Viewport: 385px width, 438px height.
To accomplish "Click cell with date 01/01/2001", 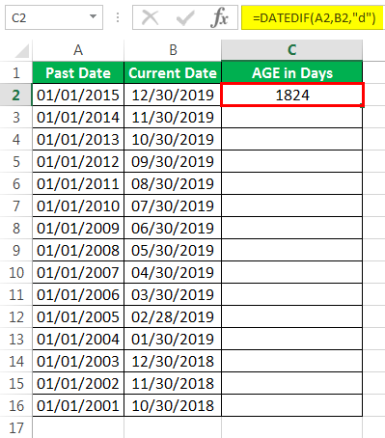I will tap(78, 405).
